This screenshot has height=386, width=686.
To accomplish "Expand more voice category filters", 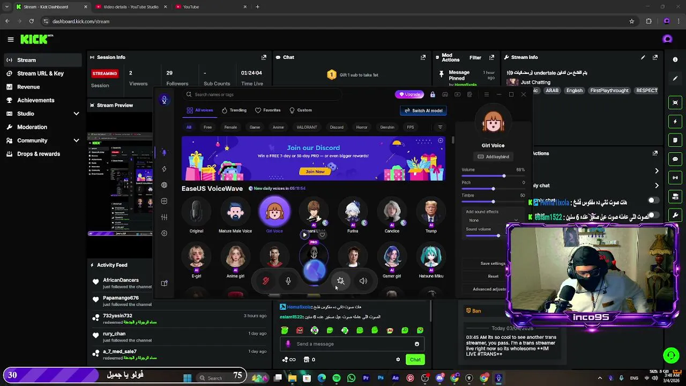I will pos(440,127).
